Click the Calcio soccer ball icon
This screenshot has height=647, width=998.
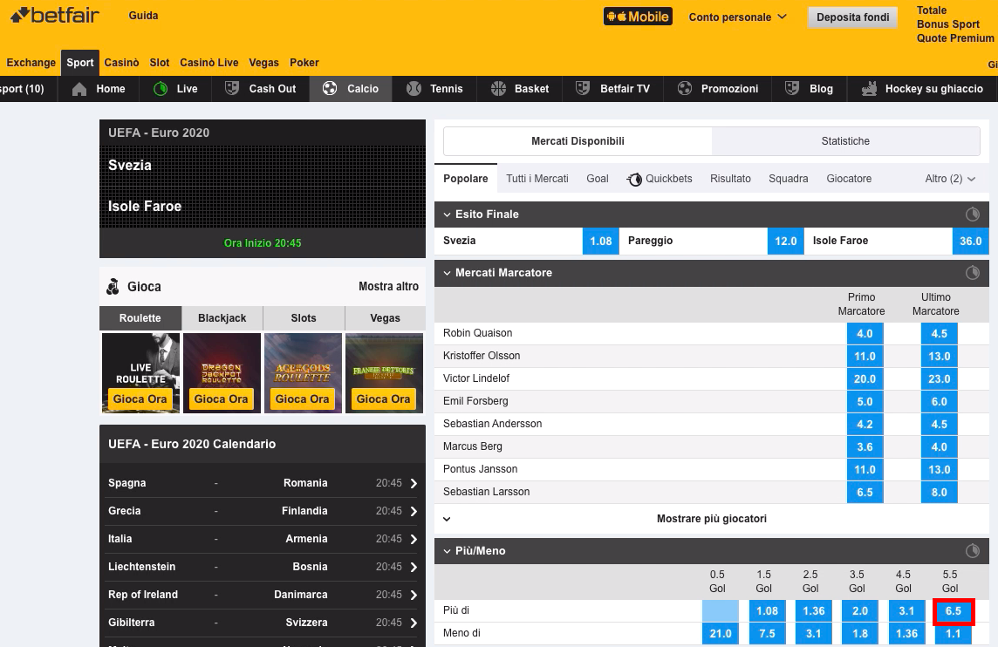tap(330, 88)
